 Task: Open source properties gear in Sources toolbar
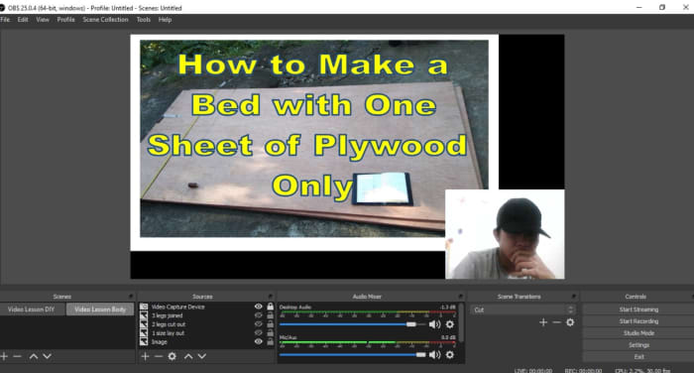173,356
